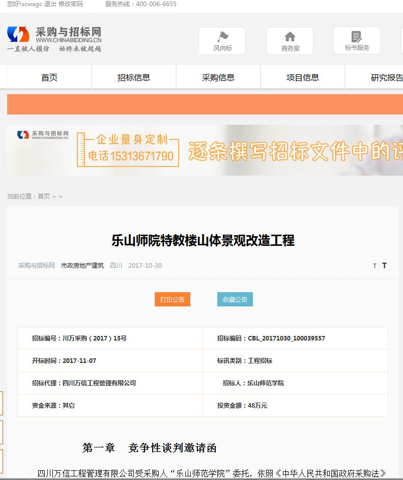
Task: Click the date 2017-10-30
Action: [x=145, y=265]
